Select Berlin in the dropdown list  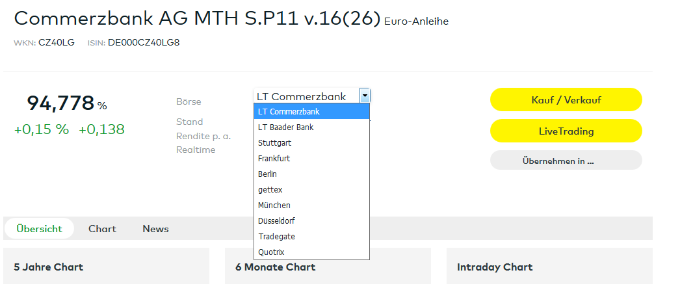pyautogui.click(x=268, y=174)
